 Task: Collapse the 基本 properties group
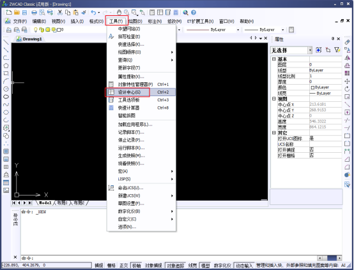[x=274, y=59]
